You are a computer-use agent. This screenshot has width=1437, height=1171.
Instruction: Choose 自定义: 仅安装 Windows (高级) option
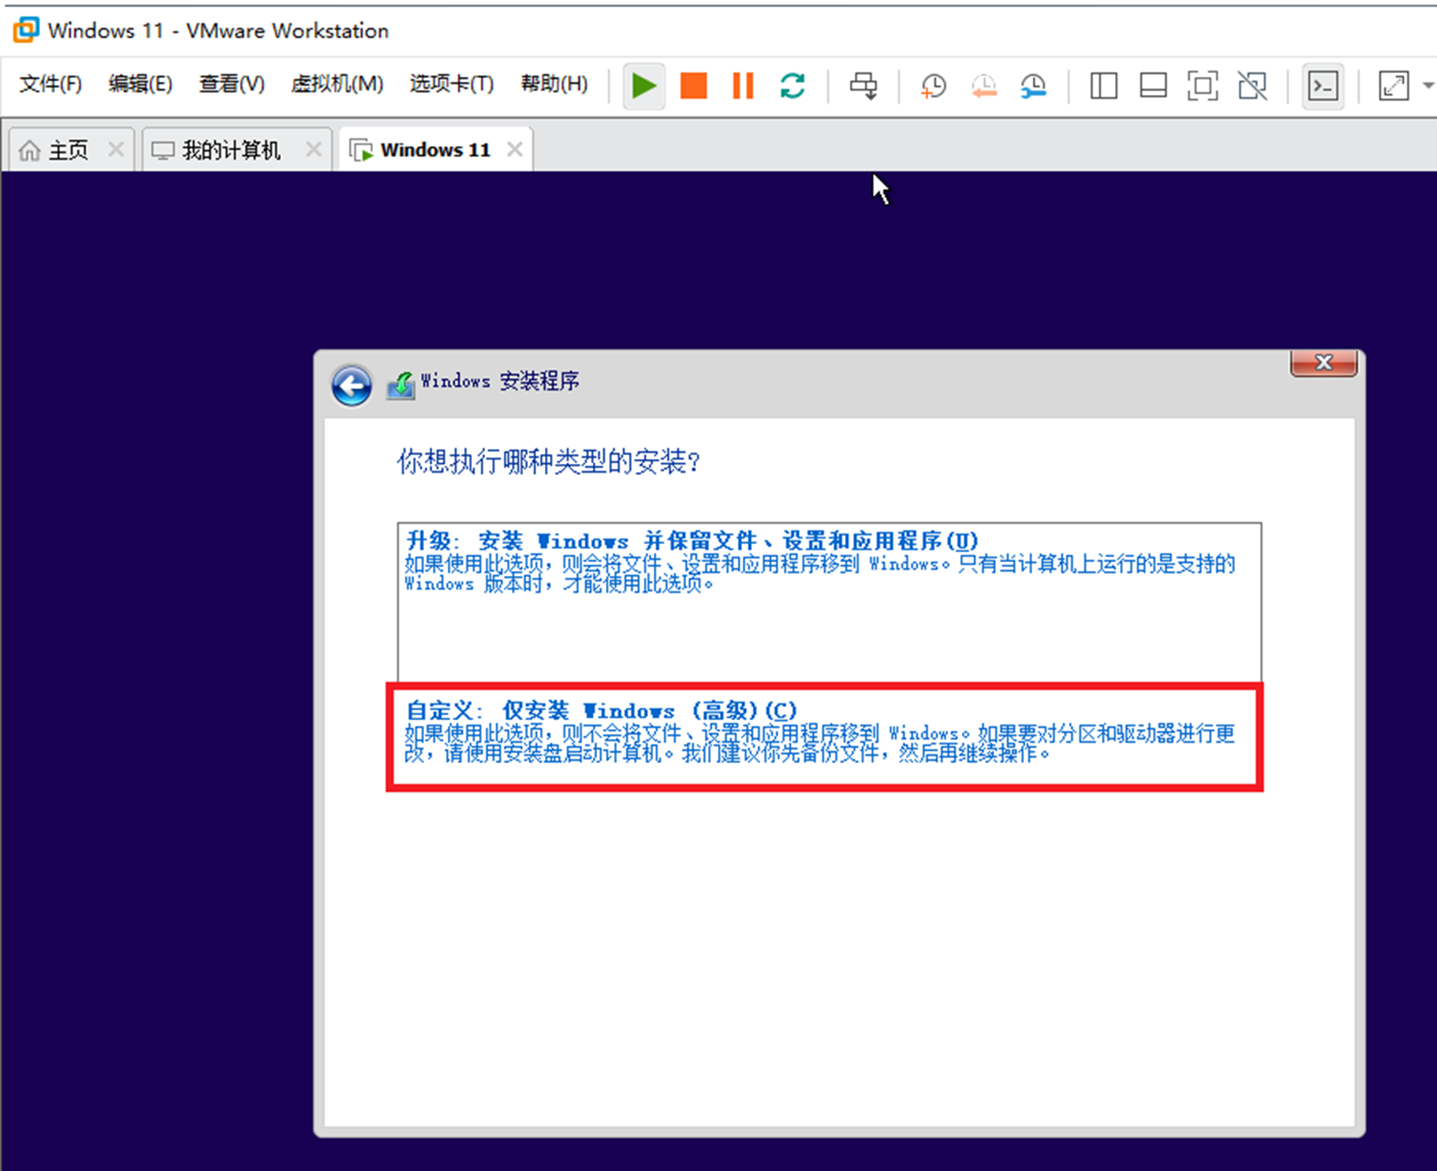click(x=824, y=736)
